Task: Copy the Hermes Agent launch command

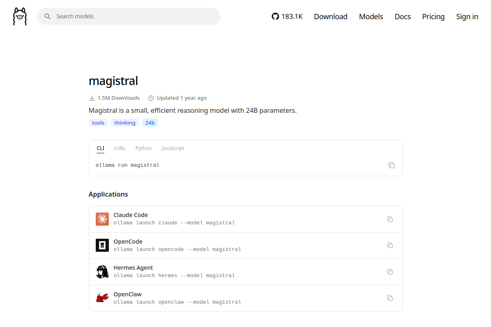Action: click(390, 272)
